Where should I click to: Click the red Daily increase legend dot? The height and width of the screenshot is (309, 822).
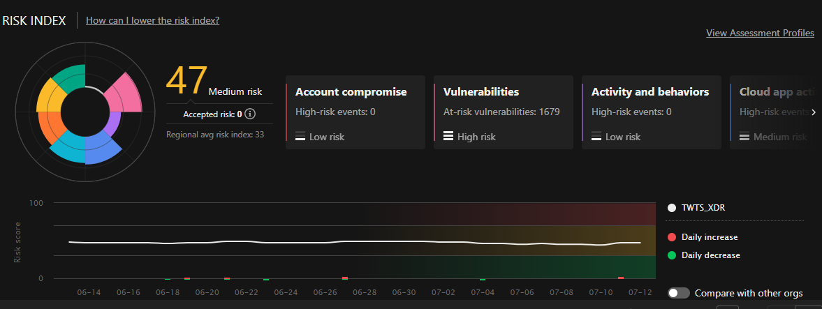(672, 237)
